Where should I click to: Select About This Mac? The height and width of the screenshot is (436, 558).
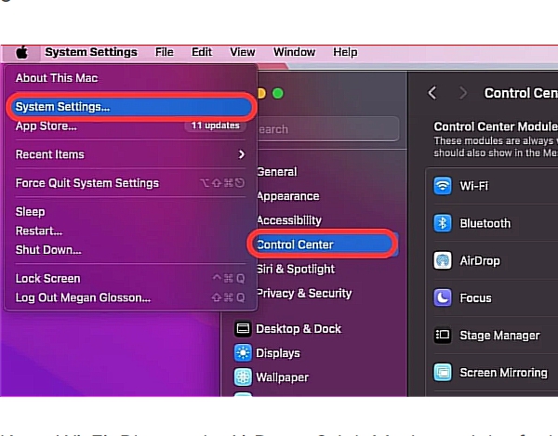[57, 78]
